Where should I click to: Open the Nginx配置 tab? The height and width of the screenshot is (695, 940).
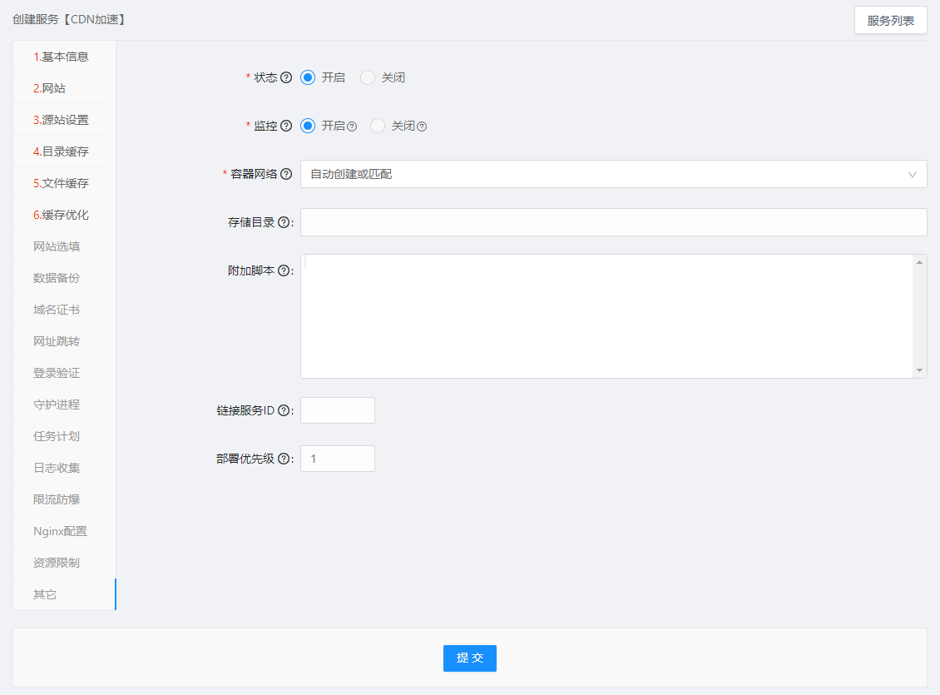[x=60, y=531]
